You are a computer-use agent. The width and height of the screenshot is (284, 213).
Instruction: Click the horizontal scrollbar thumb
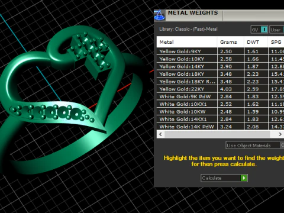pos(217,134)
